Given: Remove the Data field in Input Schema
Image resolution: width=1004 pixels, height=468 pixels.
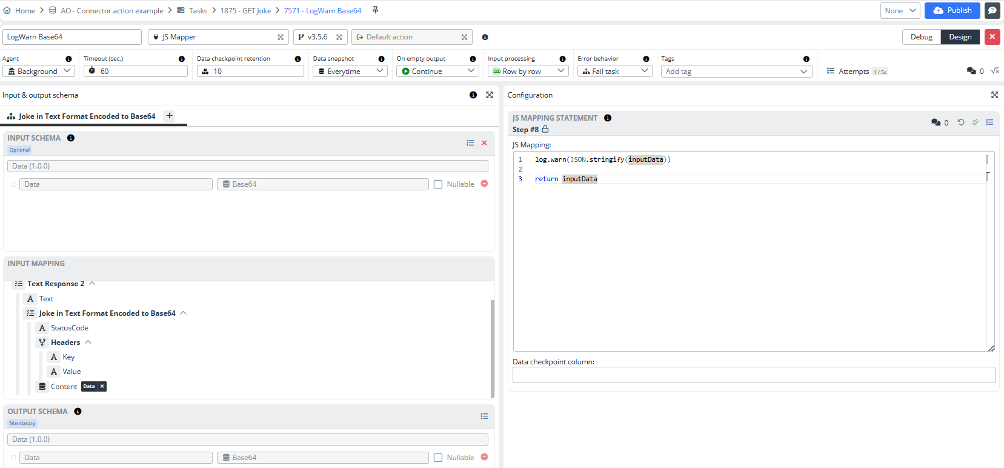Looking at the screenshot, I should click(484, 184).
